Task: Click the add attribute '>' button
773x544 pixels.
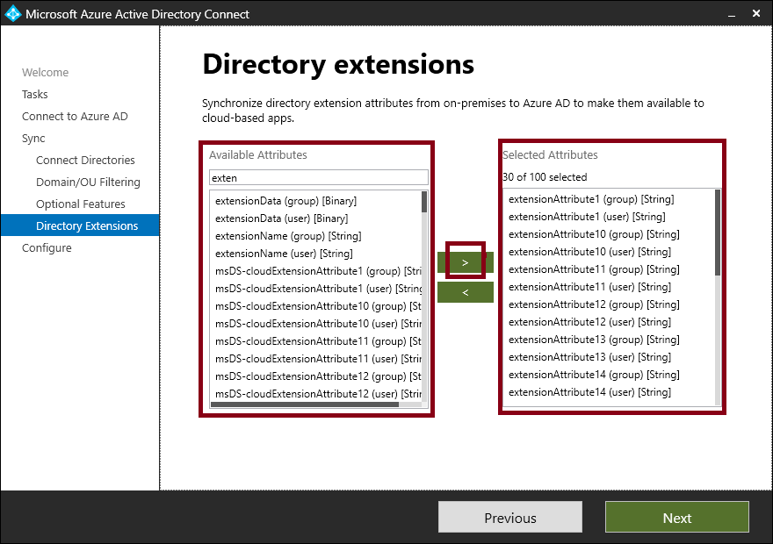Action: coord(465,262)
